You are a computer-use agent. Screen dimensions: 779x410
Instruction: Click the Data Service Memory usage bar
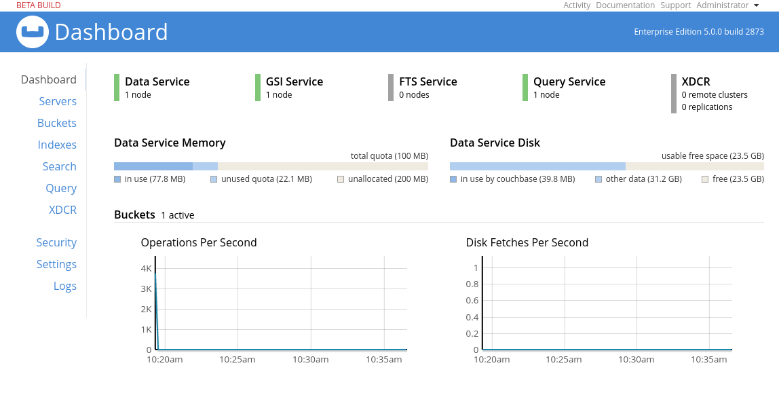pyautogui.click(x=271, y=166)
